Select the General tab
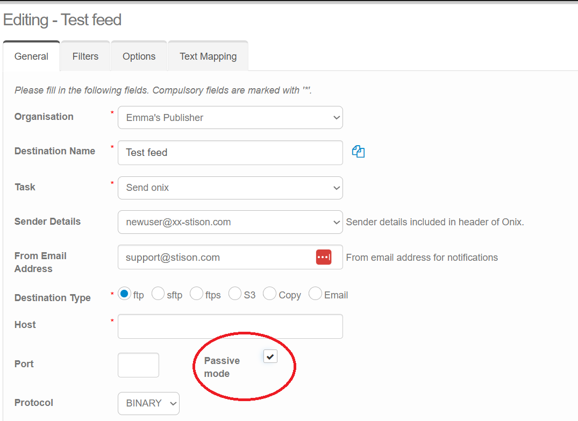This screenshot has width=578, height=421. coord(31,56)
